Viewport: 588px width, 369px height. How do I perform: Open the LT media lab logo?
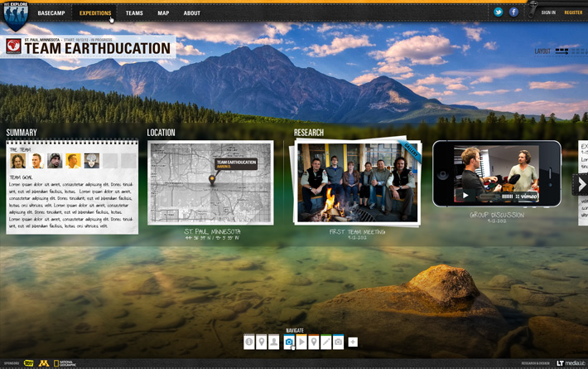tap(571, 363)
